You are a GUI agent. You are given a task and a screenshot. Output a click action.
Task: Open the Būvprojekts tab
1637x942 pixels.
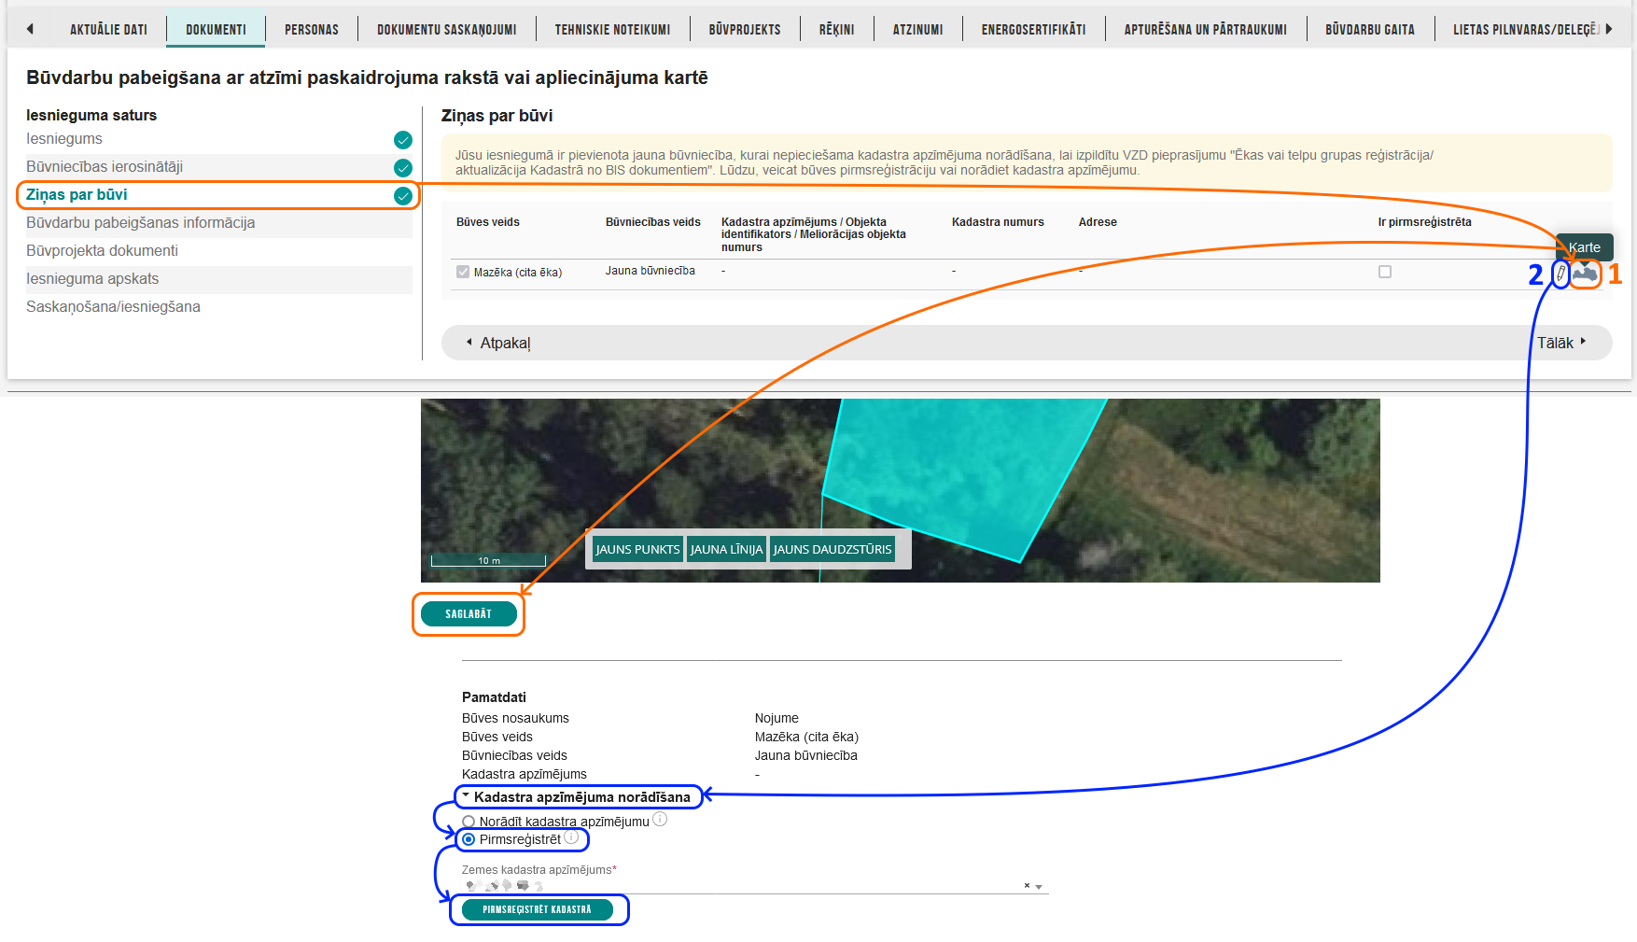(744, 30)
